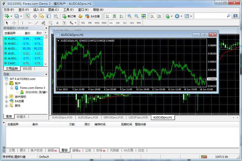Click the 新订单 new order button

coord(69,16)
